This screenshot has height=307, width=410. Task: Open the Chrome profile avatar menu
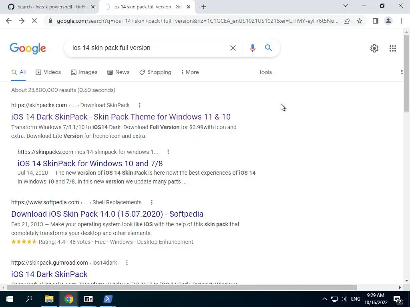(388, 21)
